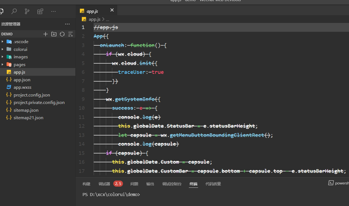Click getMenuButtonBoundingClientRect on line 13

(x=217, y=135)
